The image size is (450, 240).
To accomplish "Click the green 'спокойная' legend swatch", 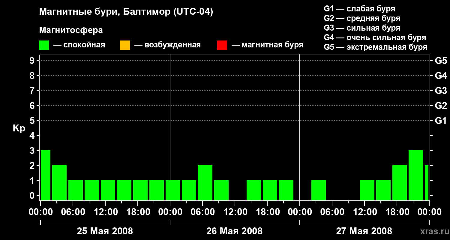I will tap(44, 45).
